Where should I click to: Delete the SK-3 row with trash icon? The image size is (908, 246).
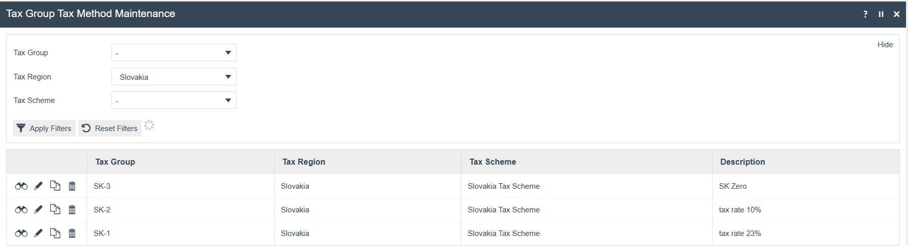point(72,186)
